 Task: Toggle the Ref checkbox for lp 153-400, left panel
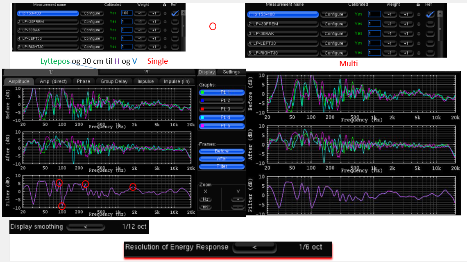point(175,13)
